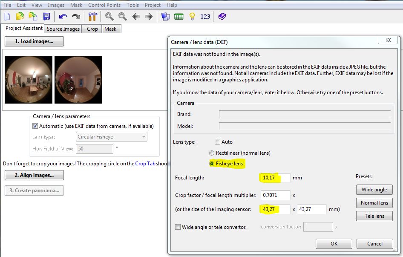Enable Wide angle or tele convertor checkbox
This screenshot has width=403, height=257.
178,227
